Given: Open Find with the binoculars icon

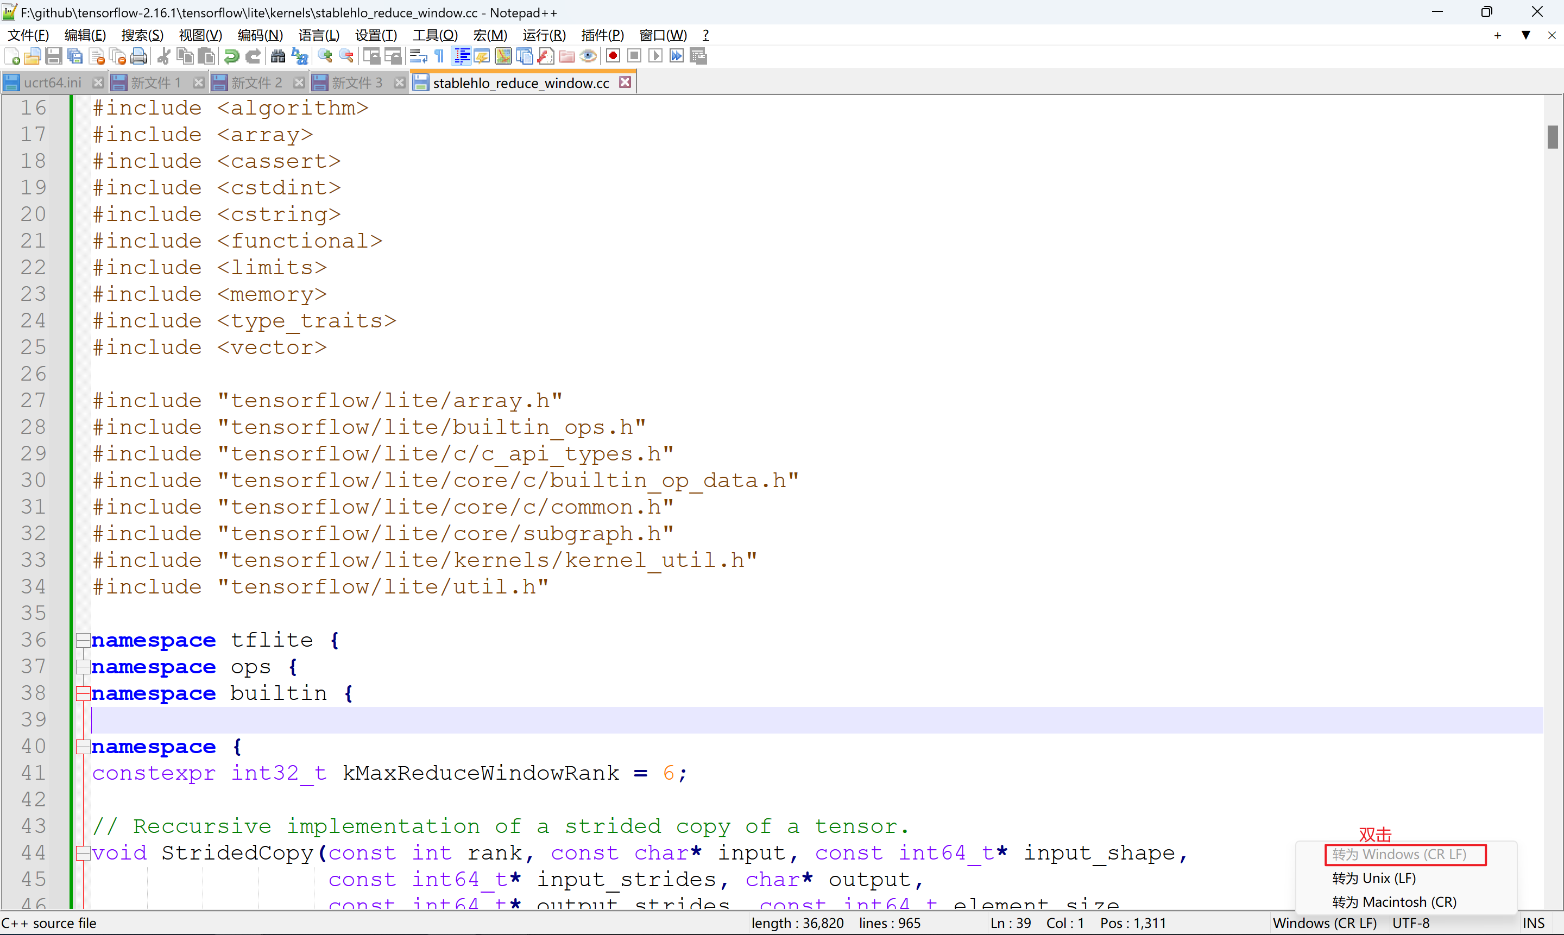Looking at the screenshot, I should pos(278,56).
